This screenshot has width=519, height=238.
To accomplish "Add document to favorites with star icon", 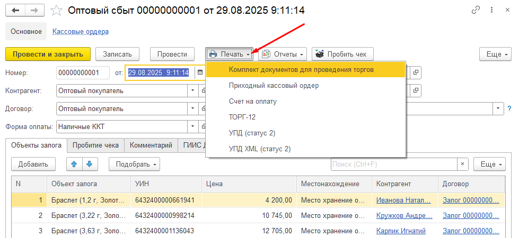I will pyautogui.click(x=56, y=11).
